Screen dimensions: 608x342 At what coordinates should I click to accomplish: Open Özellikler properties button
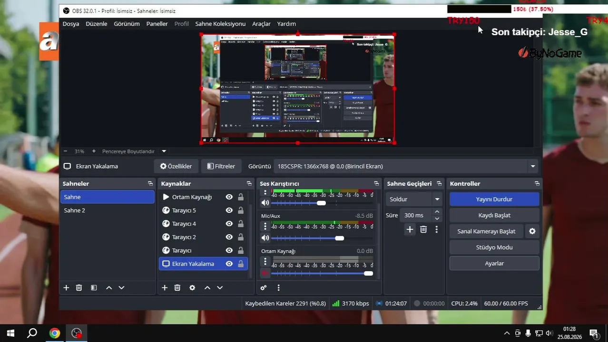[x=176, y=166]
